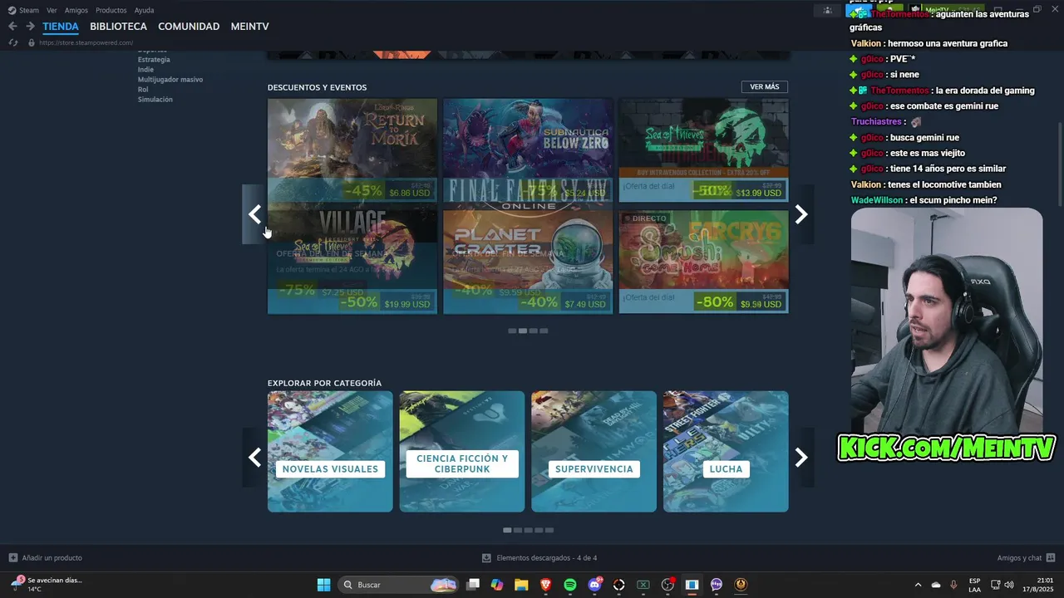Select the last discounts carousel page dot

[544, 331]
